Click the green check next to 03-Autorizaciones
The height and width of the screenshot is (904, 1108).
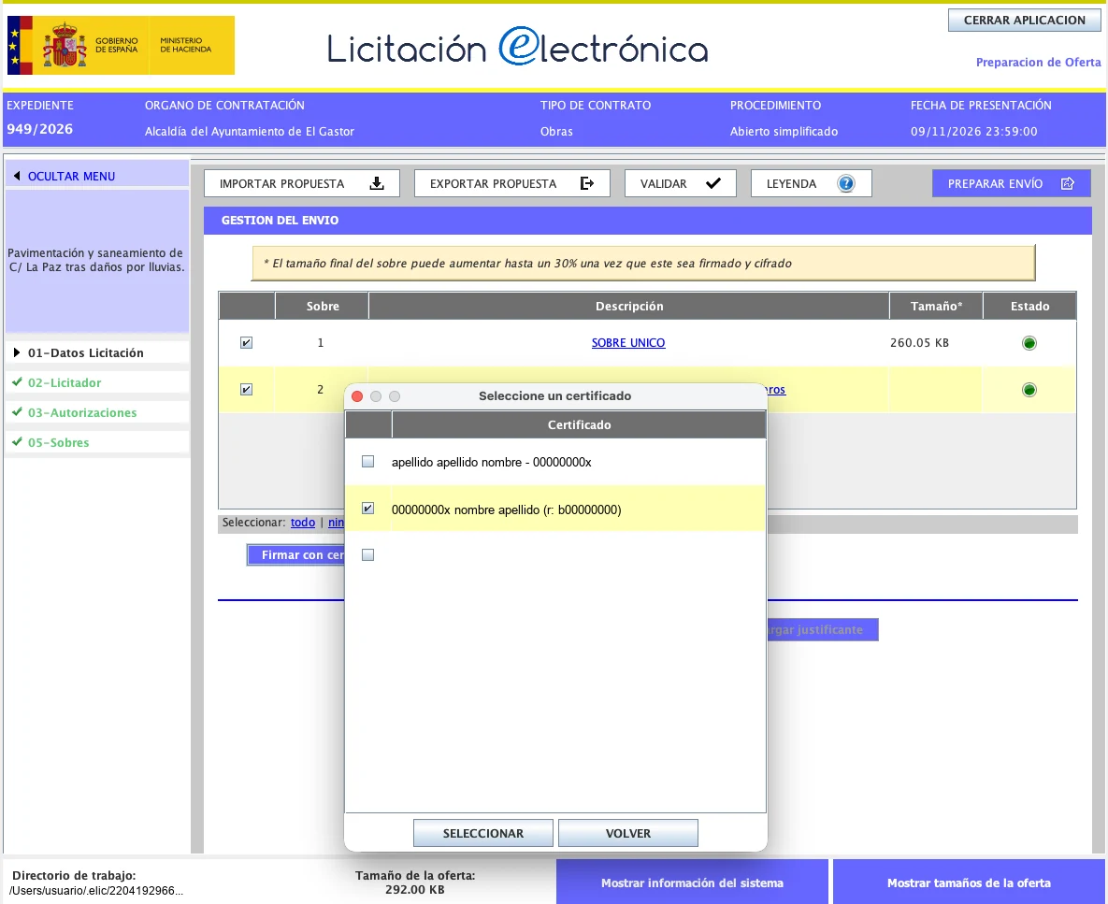(x=17, y=411)
